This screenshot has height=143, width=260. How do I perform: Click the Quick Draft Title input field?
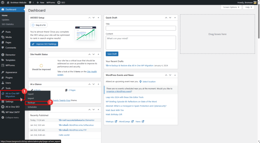(x=141, y=28)
